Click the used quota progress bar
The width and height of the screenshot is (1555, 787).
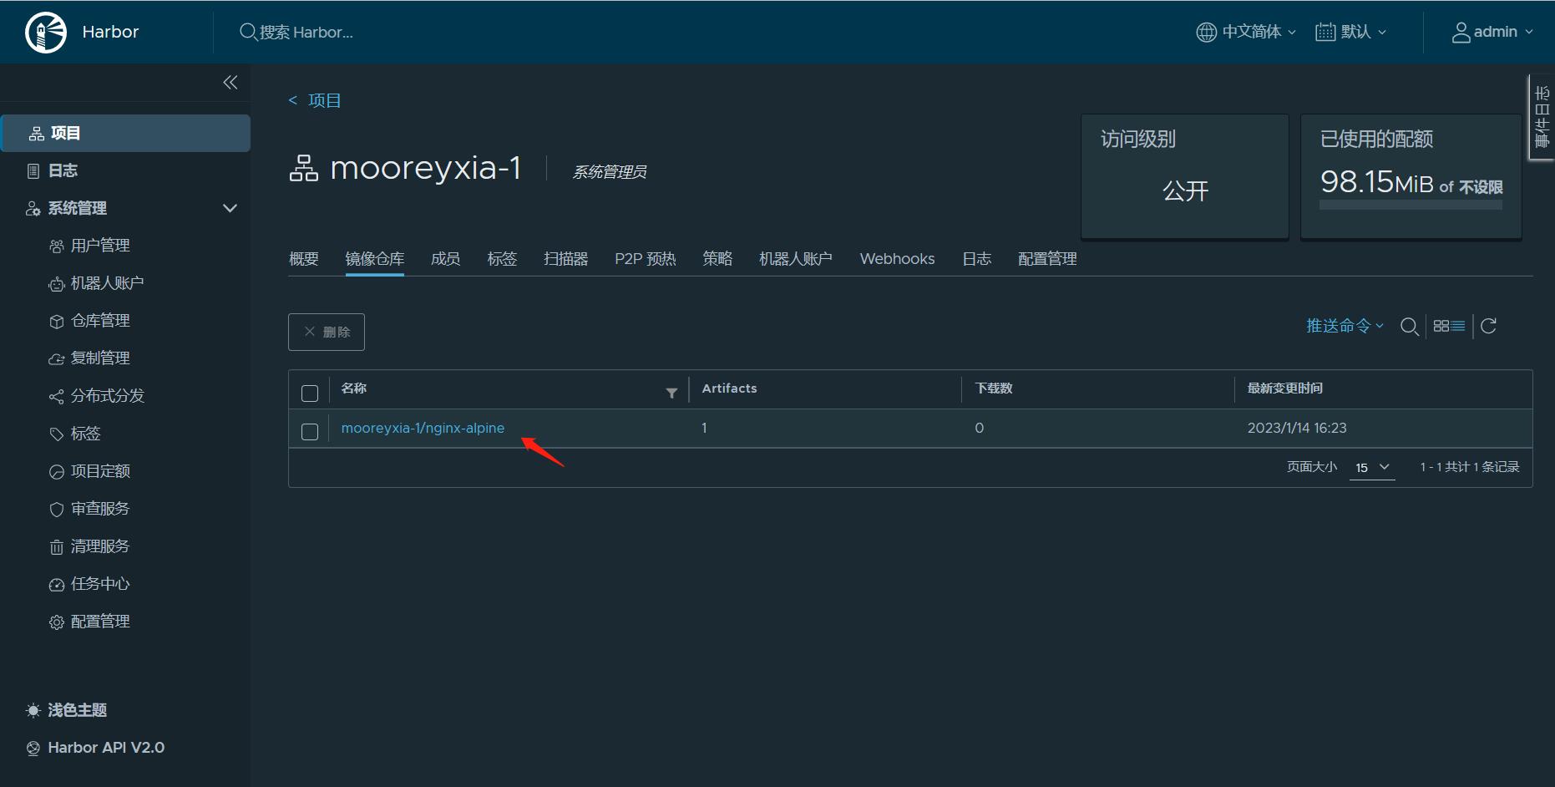[1411, 205]
